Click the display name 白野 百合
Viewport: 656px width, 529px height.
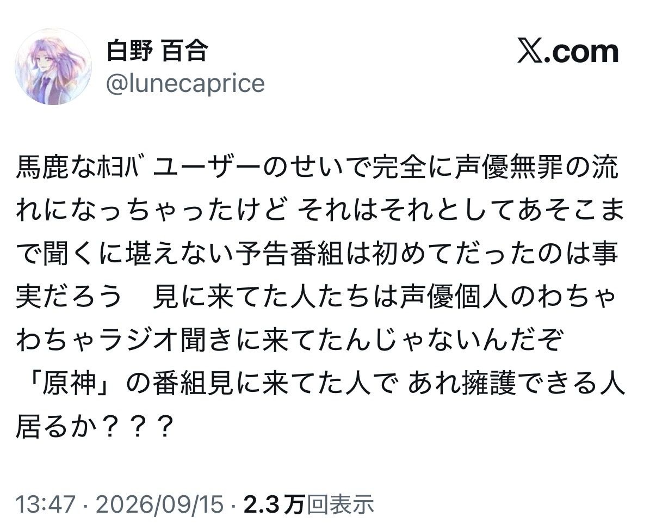click(x=157, y=51)
